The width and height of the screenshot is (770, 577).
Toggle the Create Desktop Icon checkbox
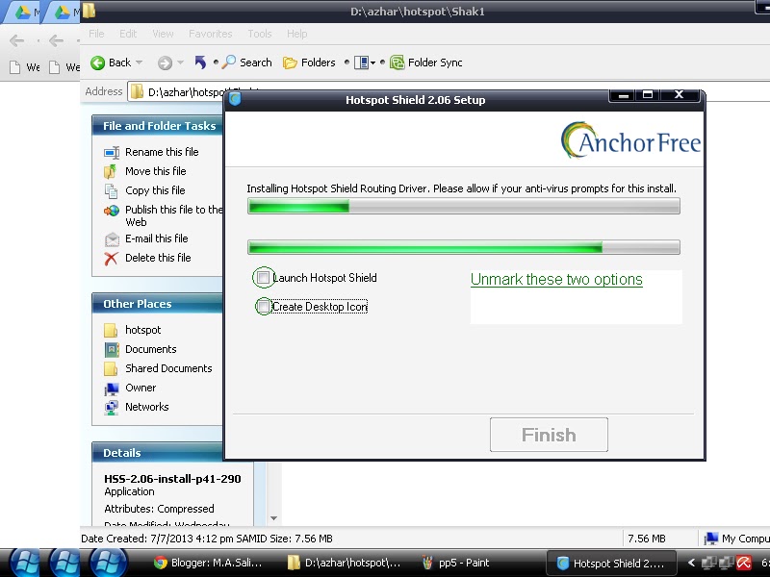(264, 307)
